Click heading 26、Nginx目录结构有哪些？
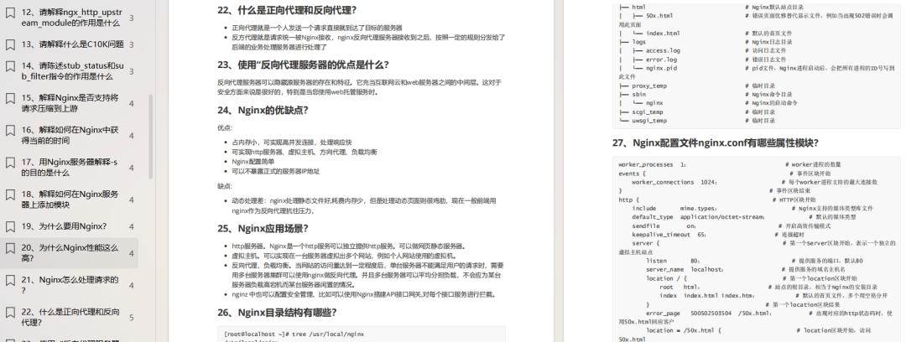Viewport: 906px width, 342px height. click(x=277, y=313)
